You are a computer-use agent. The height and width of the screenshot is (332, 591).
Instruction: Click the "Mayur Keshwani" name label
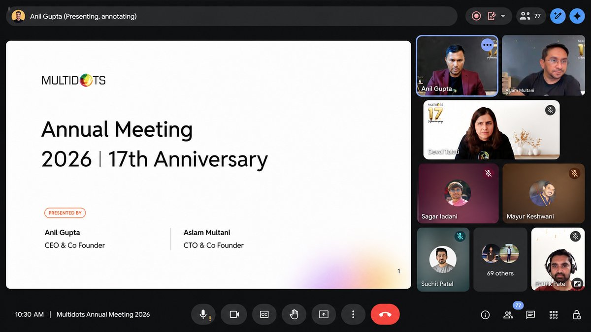530,216
